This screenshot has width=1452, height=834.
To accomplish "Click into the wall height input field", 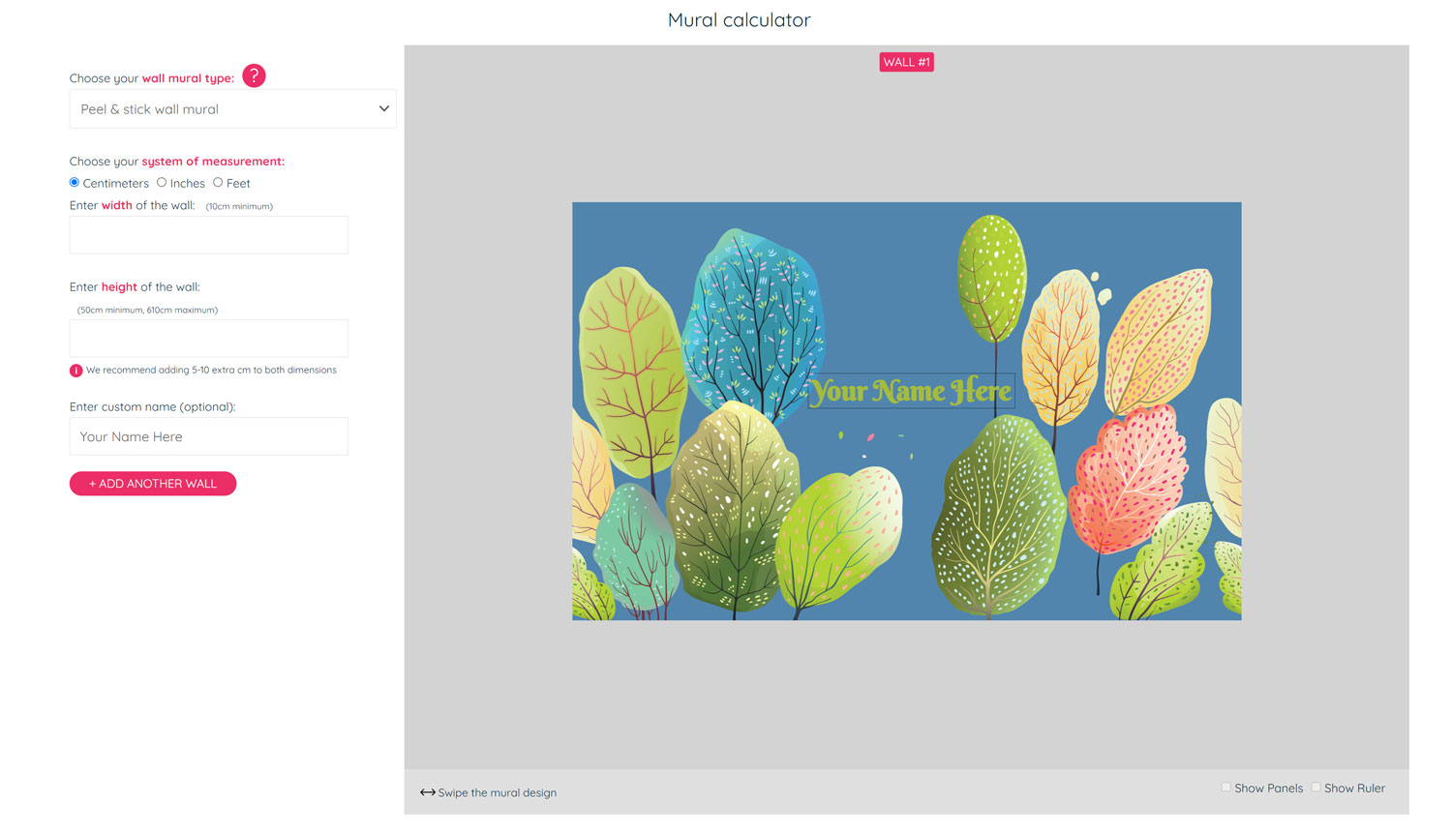I will pos(208,339).
